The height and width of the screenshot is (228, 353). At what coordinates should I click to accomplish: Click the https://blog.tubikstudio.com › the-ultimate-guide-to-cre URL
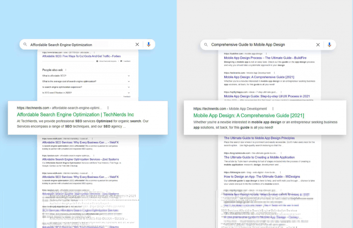251,153
